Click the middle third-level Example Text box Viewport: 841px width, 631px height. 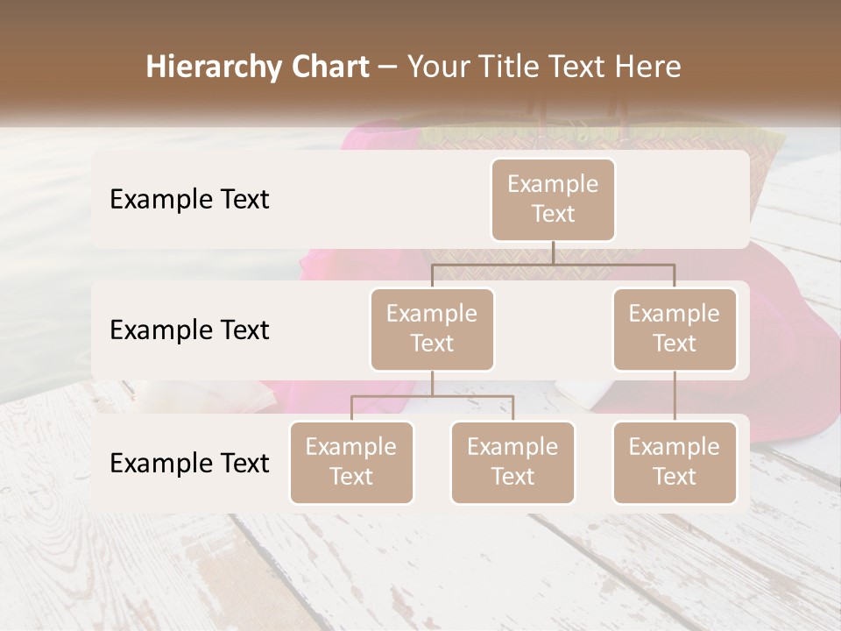click(512, 463)
